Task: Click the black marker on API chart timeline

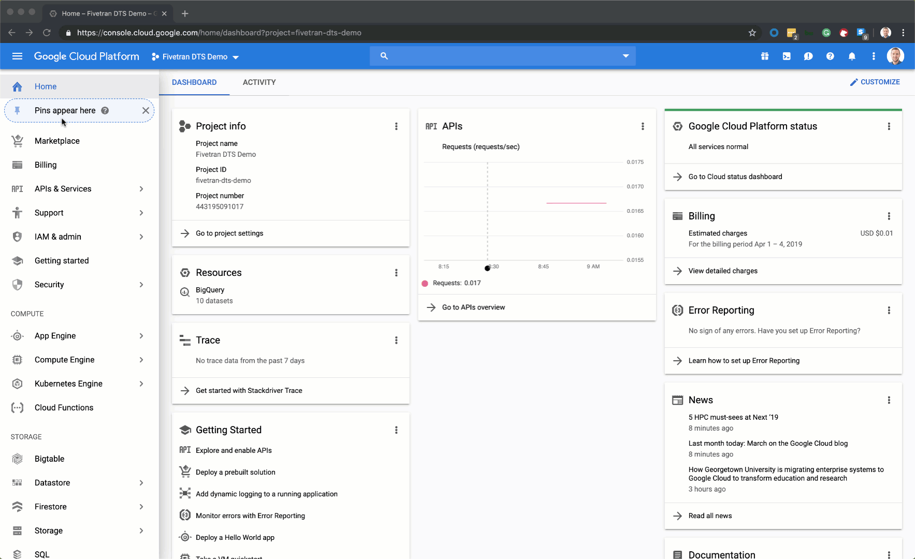Action: [x=487, y=268]
